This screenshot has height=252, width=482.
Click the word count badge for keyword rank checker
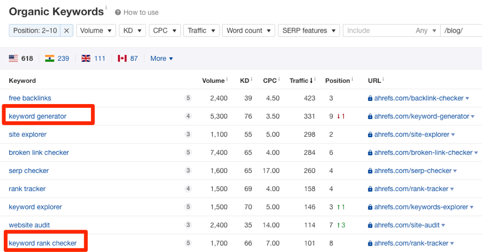tap(188, 243)
